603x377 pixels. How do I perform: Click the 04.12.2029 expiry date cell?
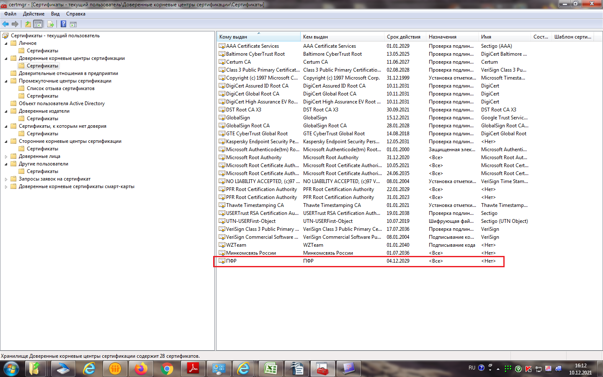click(398, 261)
